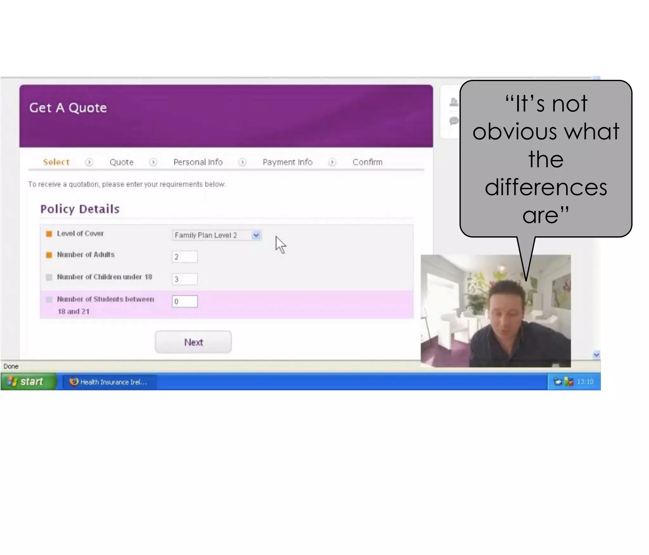Go to the Personal Info step
649x555 pixels.
198,162
